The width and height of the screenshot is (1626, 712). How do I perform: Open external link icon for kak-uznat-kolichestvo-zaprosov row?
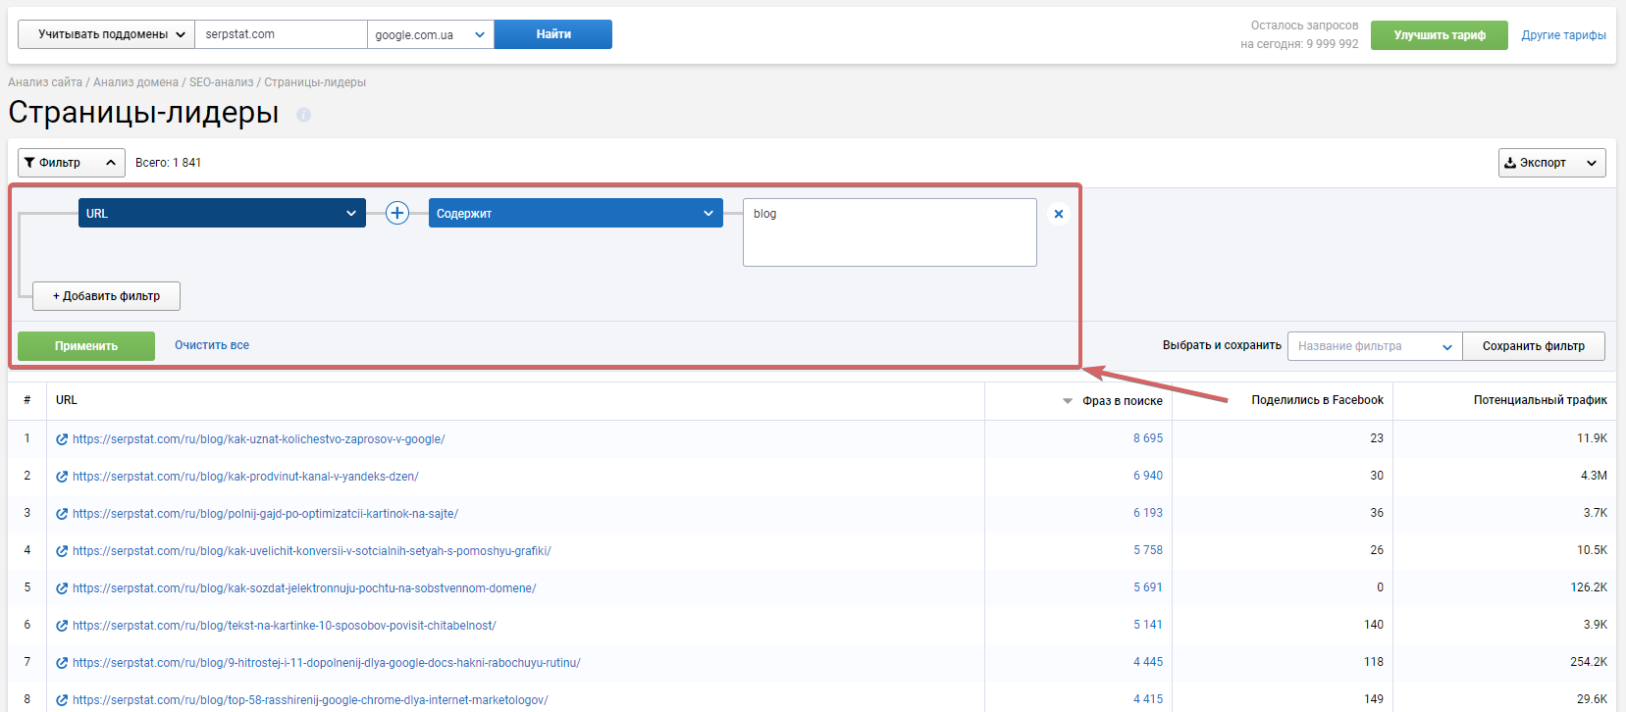(62, 439)
